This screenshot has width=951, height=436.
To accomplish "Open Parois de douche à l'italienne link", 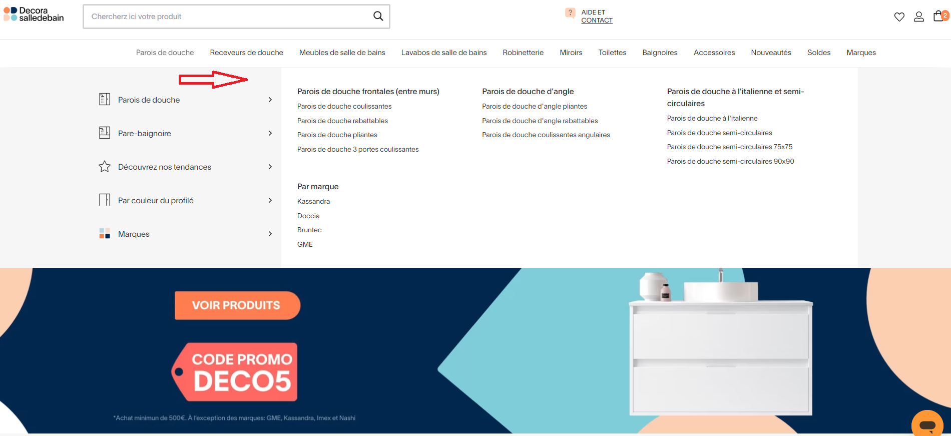I will pos(712,118).
